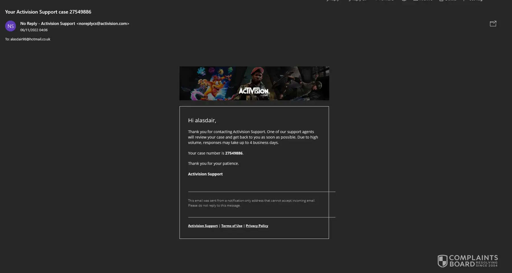This screenshot has height=273, width=512.
Task: Click the sender address noreplycs@activision.com
Action: coord(103,24)
